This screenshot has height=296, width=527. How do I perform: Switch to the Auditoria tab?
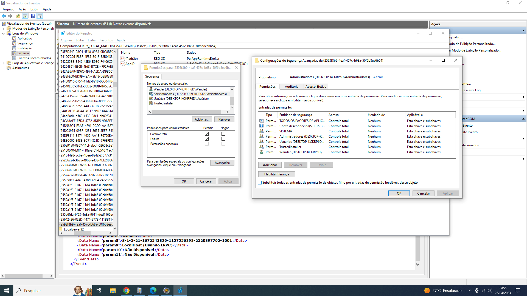point(291,86)
